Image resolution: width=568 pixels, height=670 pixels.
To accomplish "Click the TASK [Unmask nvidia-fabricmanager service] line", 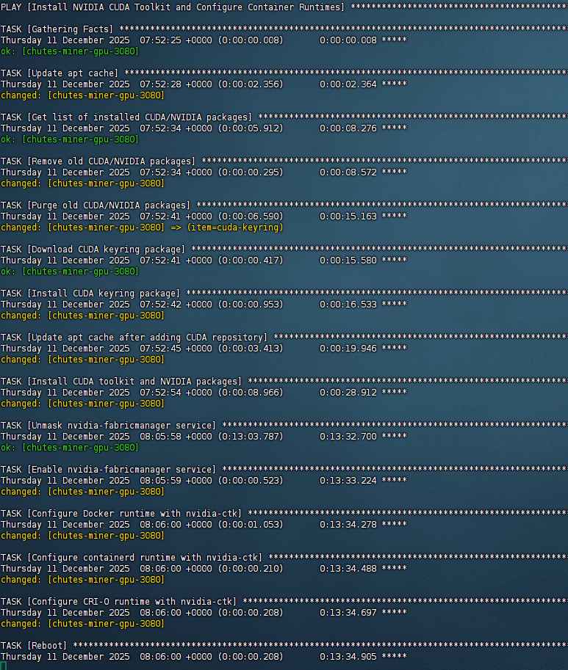I will point(109,426).
